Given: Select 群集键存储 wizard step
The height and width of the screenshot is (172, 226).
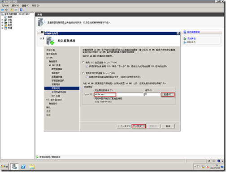Looking at the screenshot, I should [56, 77].
